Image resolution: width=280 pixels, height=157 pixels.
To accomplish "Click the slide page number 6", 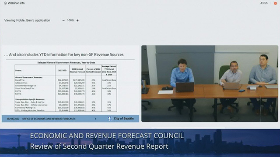I will point(95,119).
